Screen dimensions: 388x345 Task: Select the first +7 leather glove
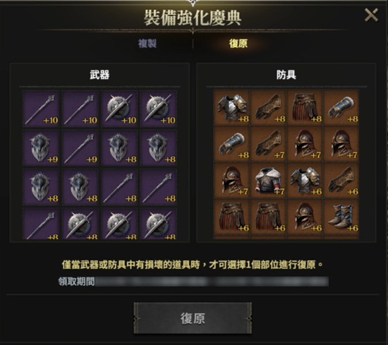(269, 143)
